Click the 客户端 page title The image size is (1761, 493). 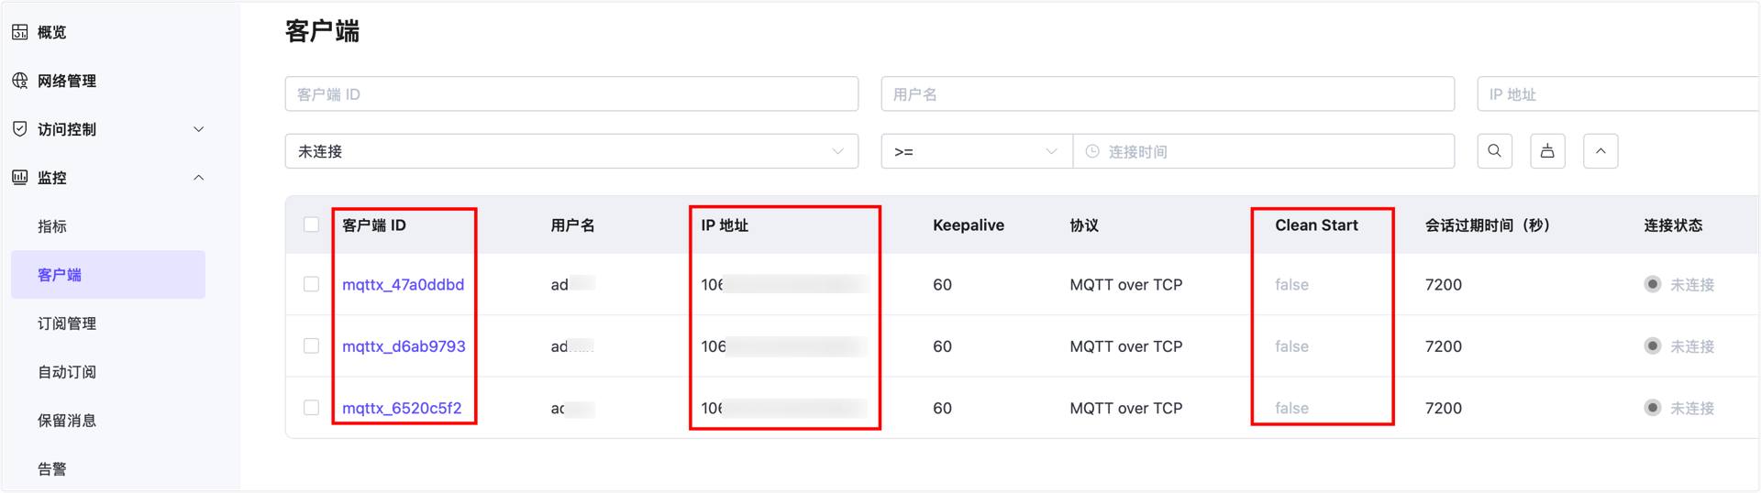pyautogui.click(x=322, y=31)
